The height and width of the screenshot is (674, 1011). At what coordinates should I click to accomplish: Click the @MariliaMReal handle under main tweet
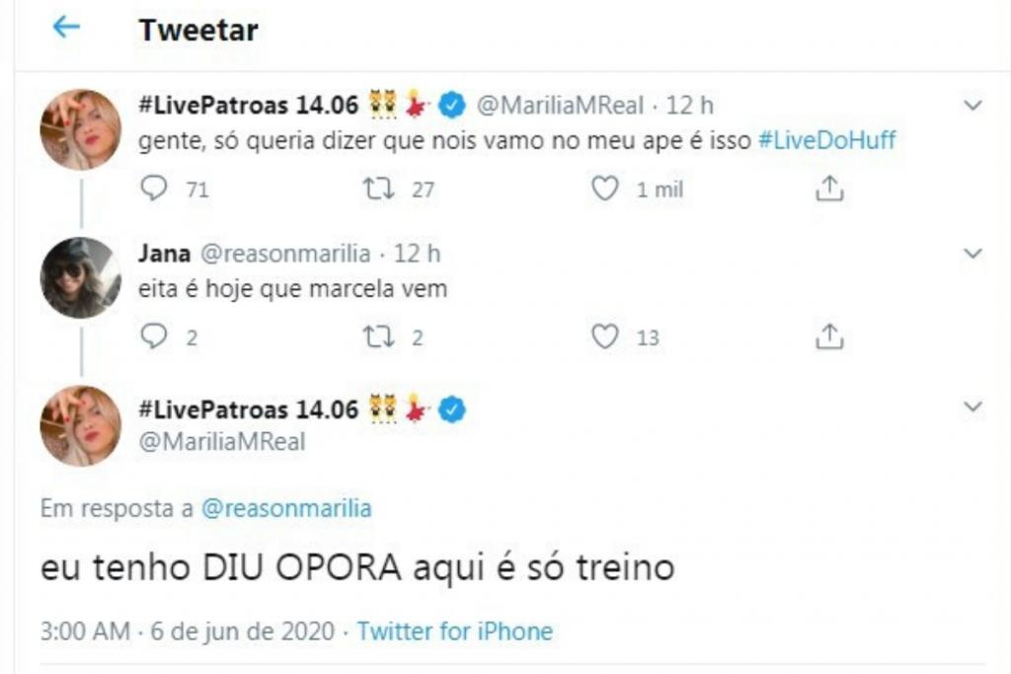(x=222, y=442)
